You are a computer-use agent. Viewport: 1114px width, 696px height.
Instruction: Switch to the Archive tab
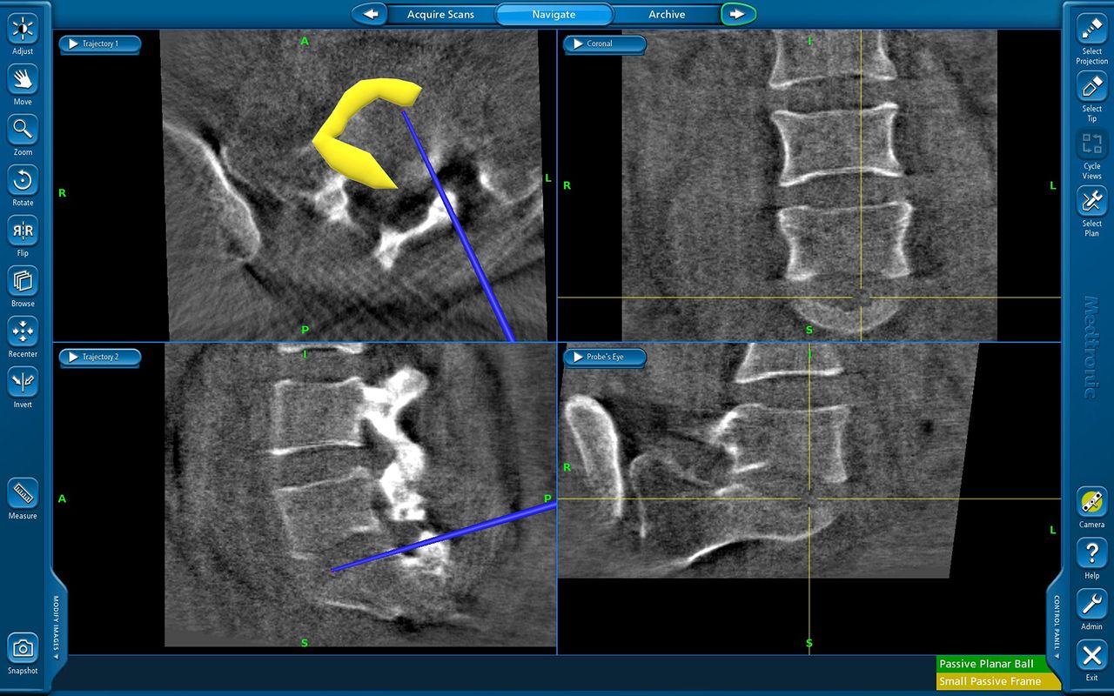point(667,14)
